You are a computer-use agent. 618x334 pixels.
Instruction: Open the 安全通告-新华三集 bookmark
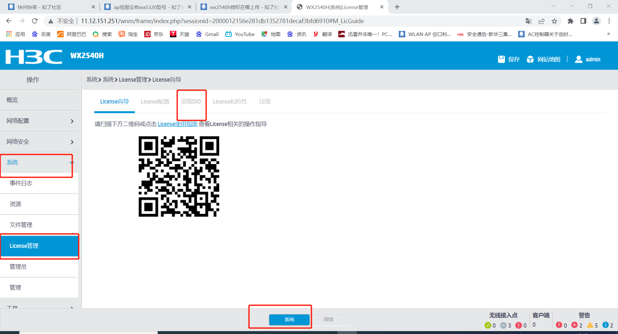coord(484,34)
